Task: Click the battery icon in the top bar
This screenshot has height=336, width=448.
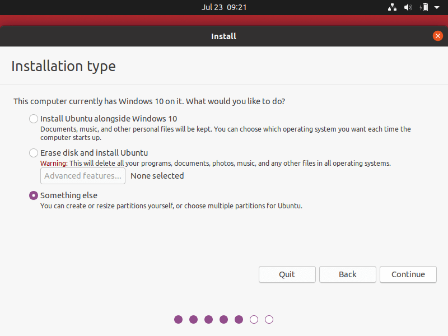Action: [424, 7]
